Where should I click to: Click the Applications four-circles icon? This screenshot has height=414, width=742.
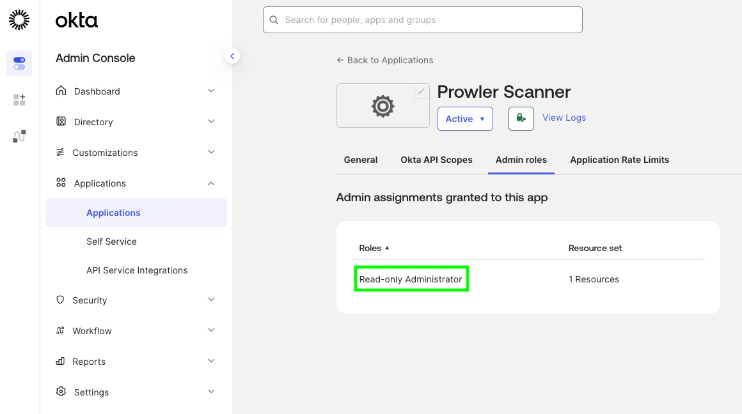tap(61, 183)
